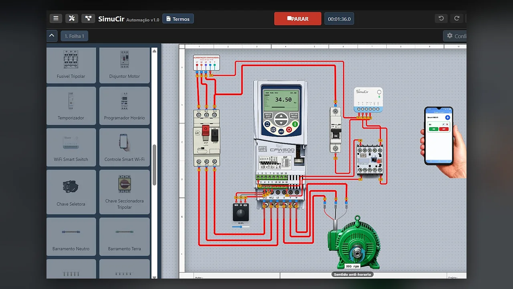This screenshot has width=513, height=289.
Task: Pick the Chave Seletora component
Action: 71,192
